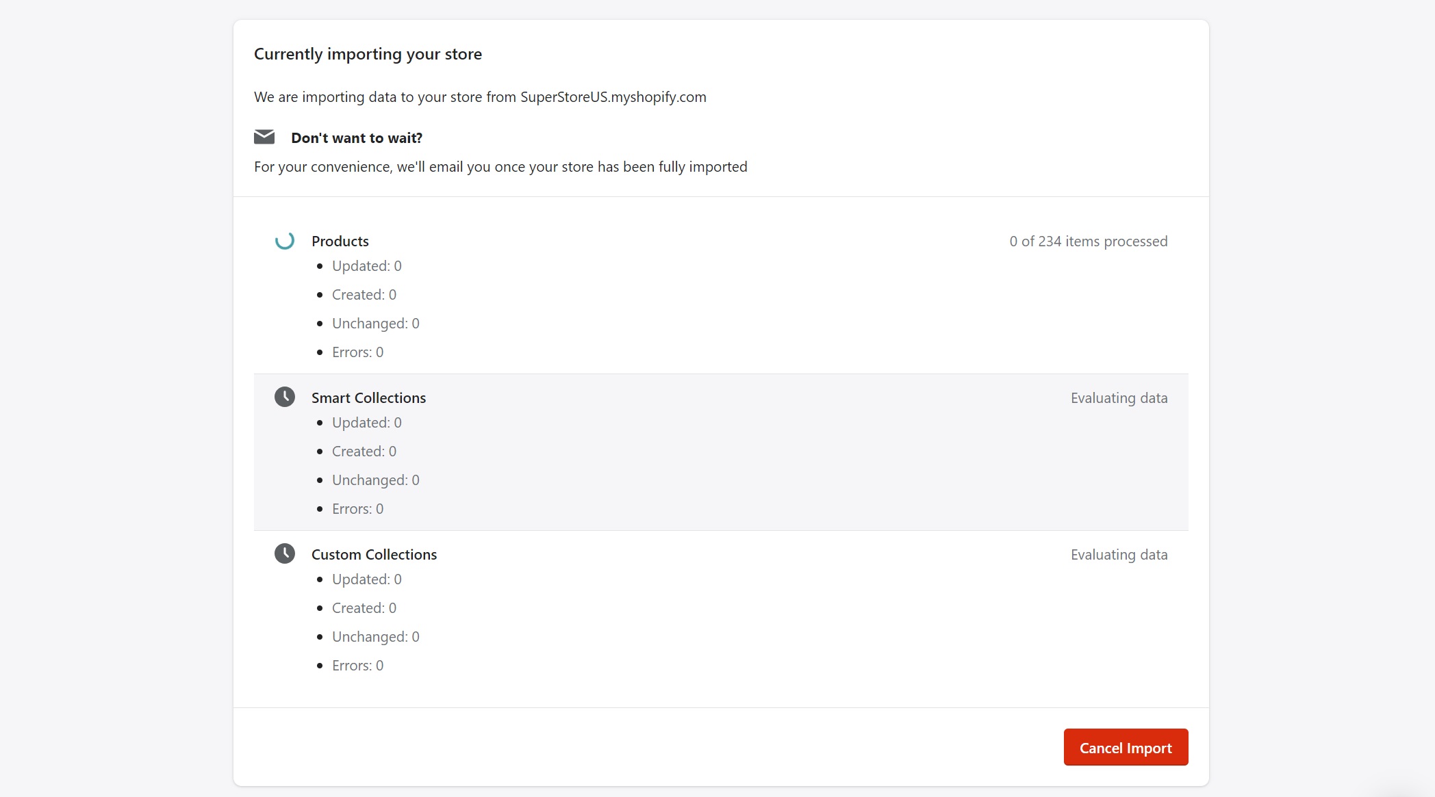1435x797 pixels.
Task: Click Smart Collections "Evaluating data" status
Action: click(1119, 398)
